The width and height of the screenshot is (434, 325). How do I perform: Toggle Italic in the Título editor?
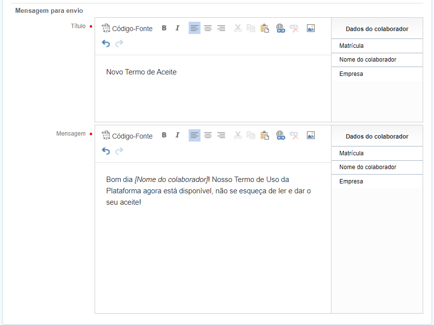tap(177, 28)
